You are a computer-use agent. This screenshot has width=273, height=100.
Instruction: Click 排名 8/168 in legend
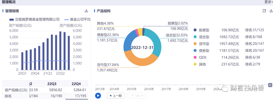[x=254, y=37]
